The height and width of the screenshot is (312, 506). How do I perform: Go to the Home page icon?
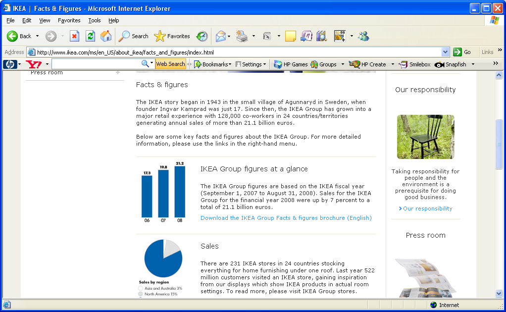pyautogui.click(x=106, y=36)
